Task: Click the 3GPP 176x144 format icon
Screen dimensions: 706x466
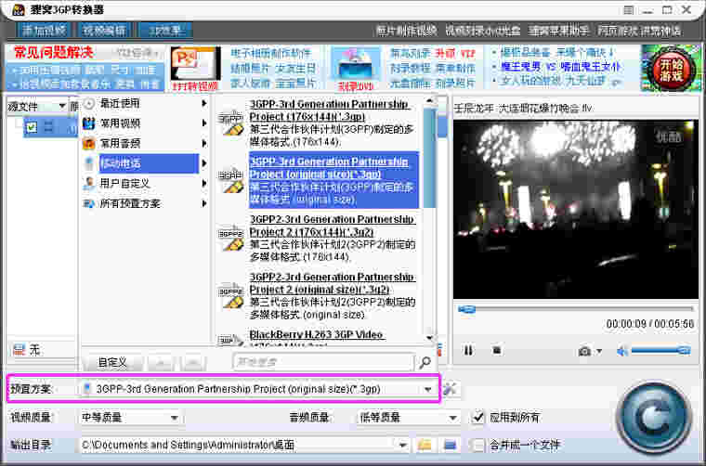Action: pyautogui.click(x=231, y=123)
